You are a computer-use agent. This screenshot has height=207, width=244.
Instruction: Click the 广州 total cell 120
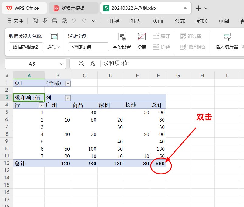click(x=58, y=164)
